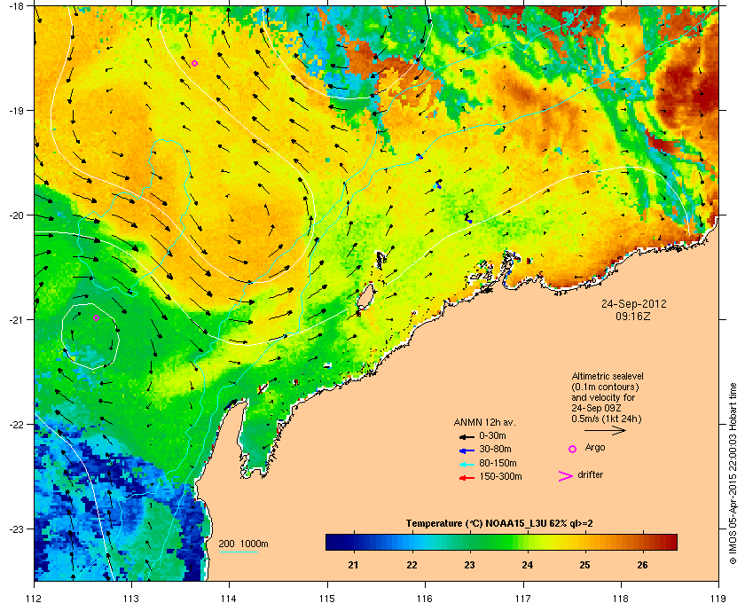Click the 'drifter' legend text

(x=590, y=474)
